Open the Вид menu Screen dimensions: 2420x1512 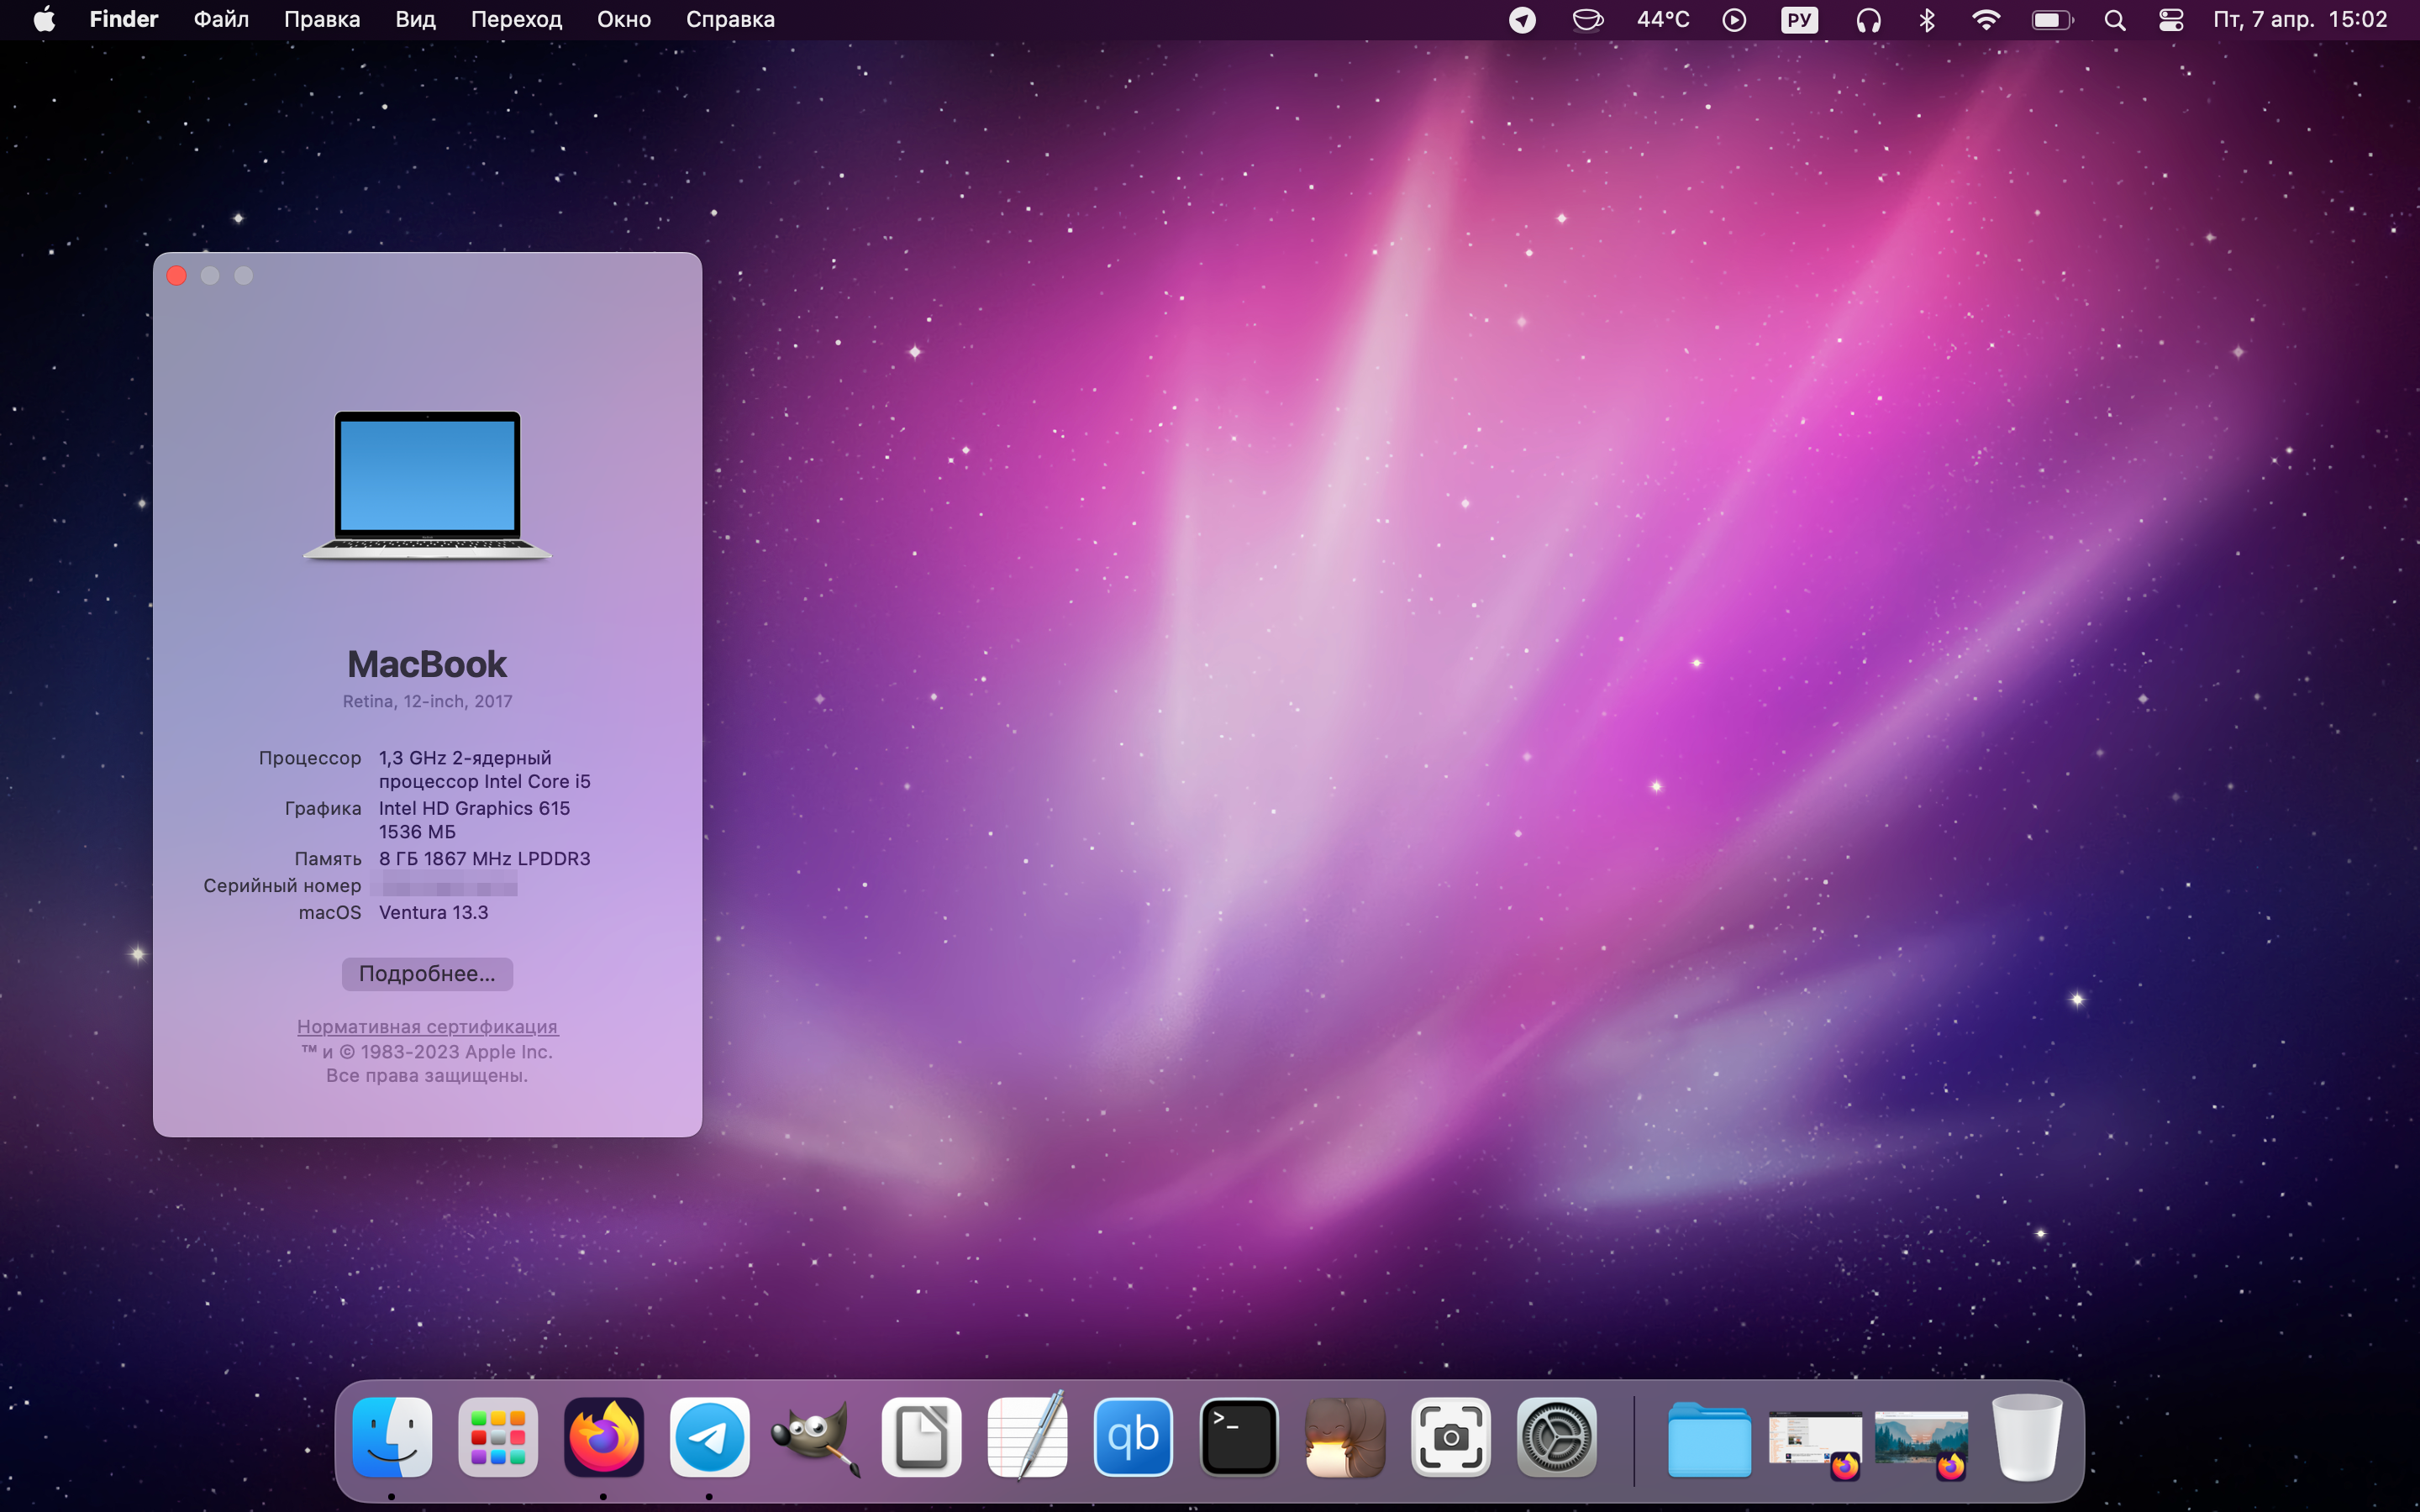pyautogui.click(x=415, y=19)
